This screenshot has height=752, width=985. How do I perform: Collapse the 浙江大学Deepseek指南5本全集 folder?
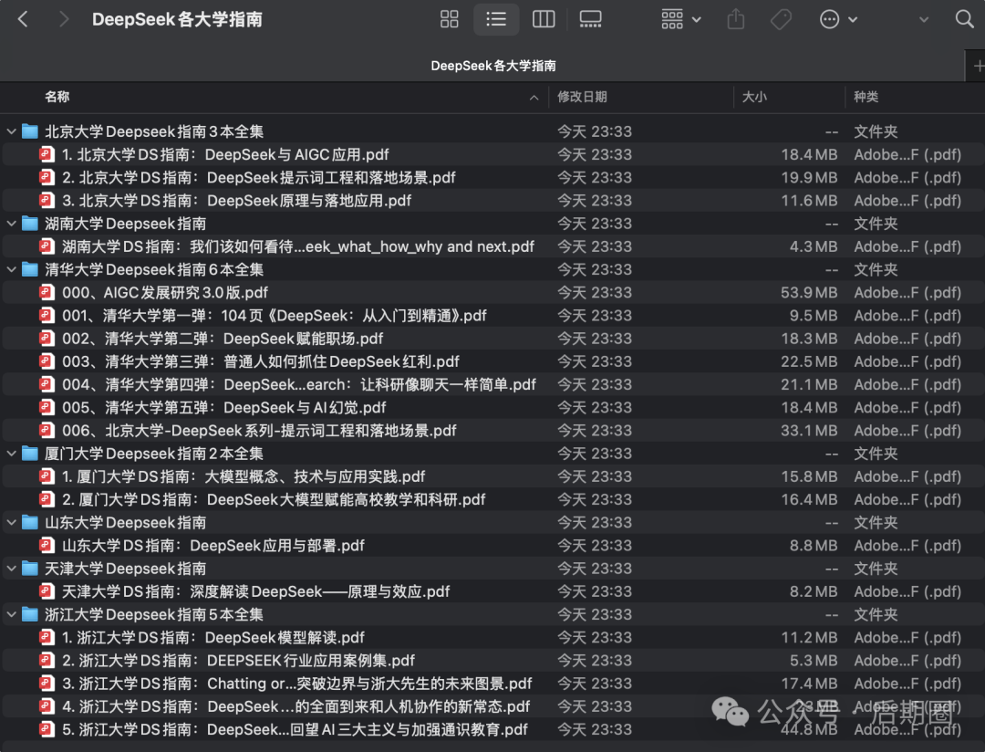(11, 614)
